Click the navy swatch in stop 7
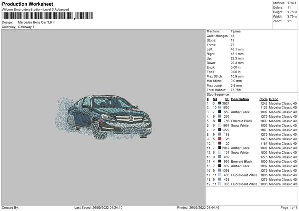The image size is (299, 211). point(220,130)
